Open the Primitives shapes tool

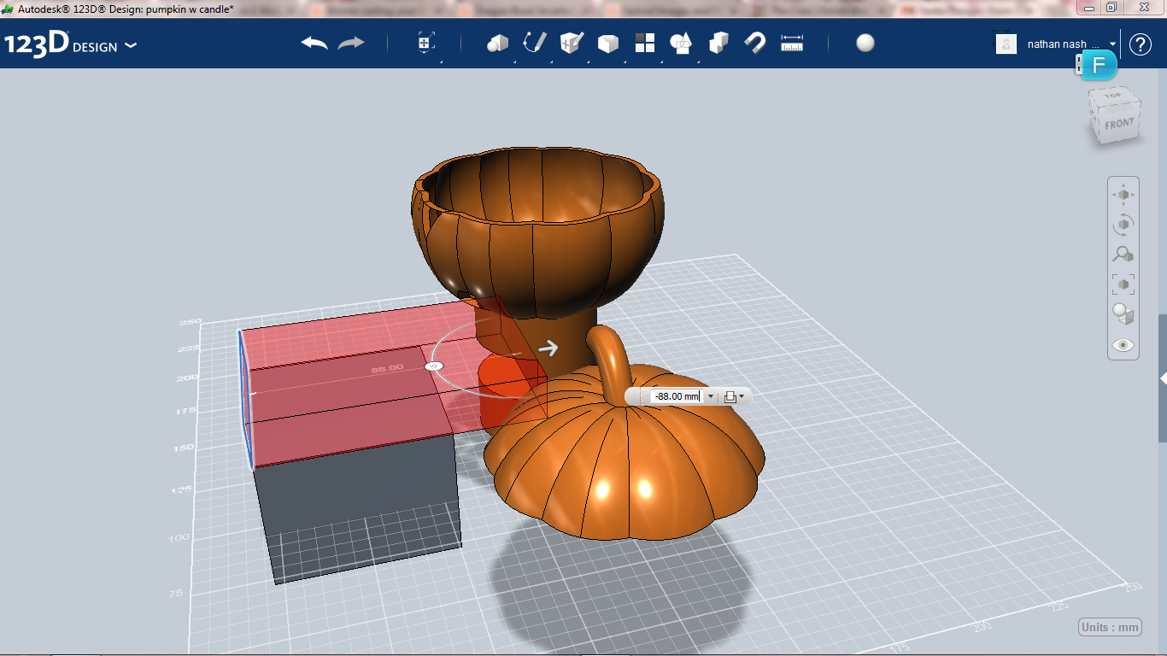[497, 43]
